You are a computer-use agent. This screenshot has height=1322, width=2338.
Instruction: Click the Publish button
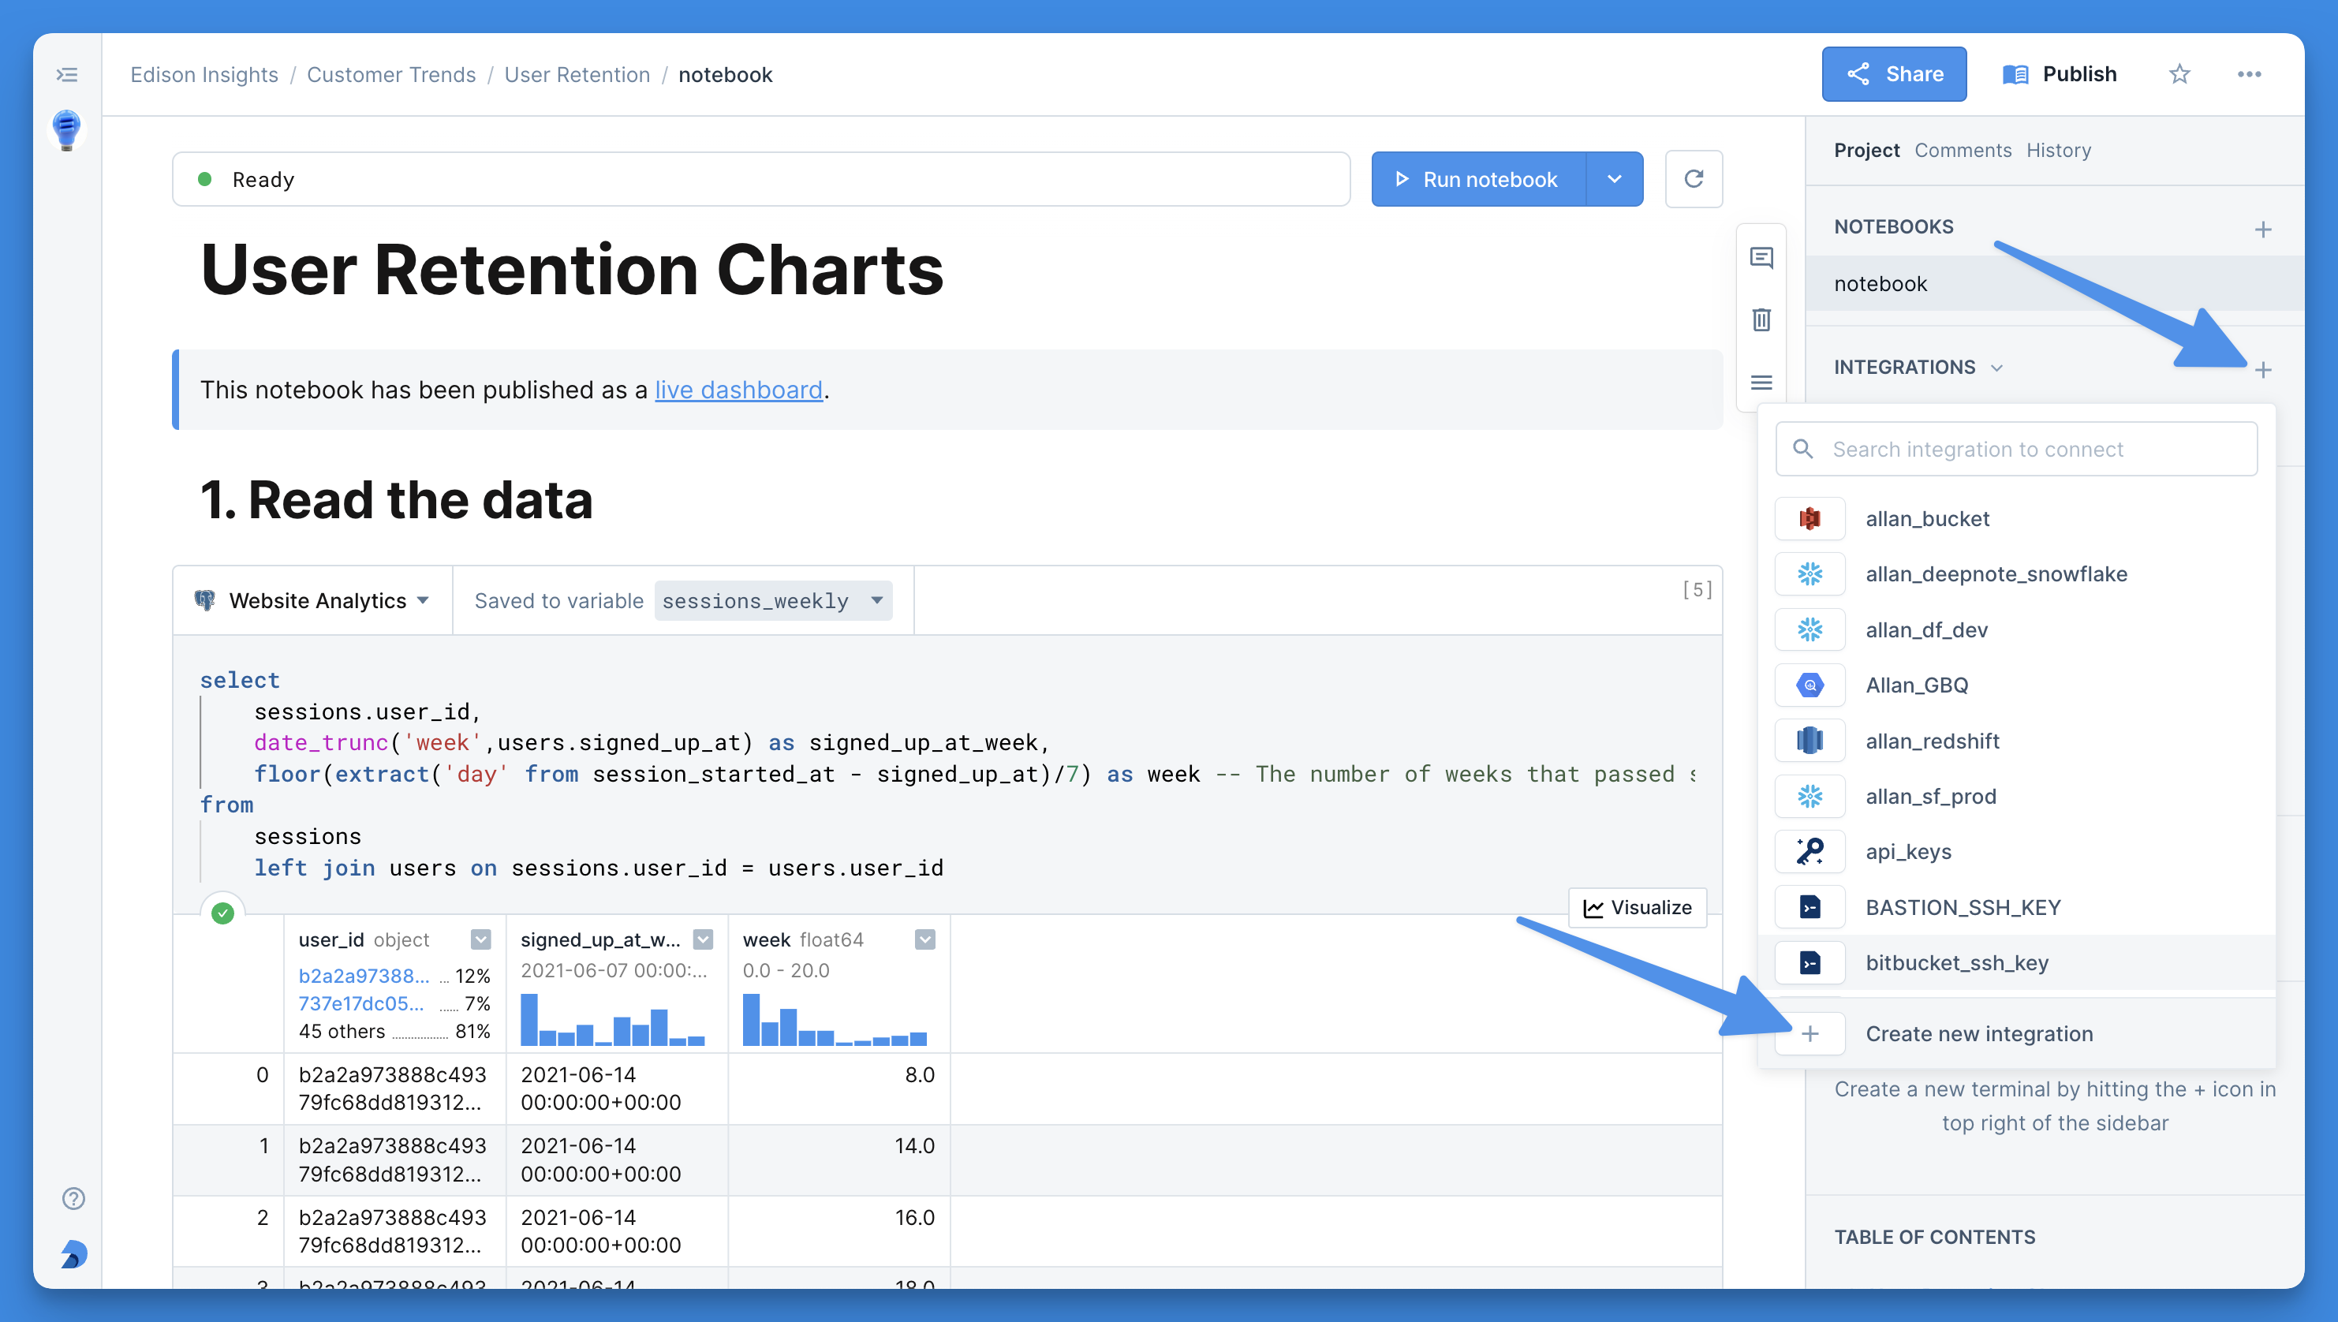[x=2060, y=73]
